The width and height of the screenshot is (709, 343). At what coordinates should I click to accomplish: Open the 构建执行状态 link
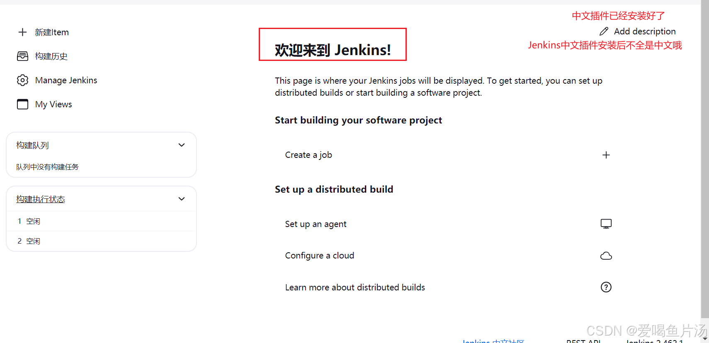tap(41, 199)
